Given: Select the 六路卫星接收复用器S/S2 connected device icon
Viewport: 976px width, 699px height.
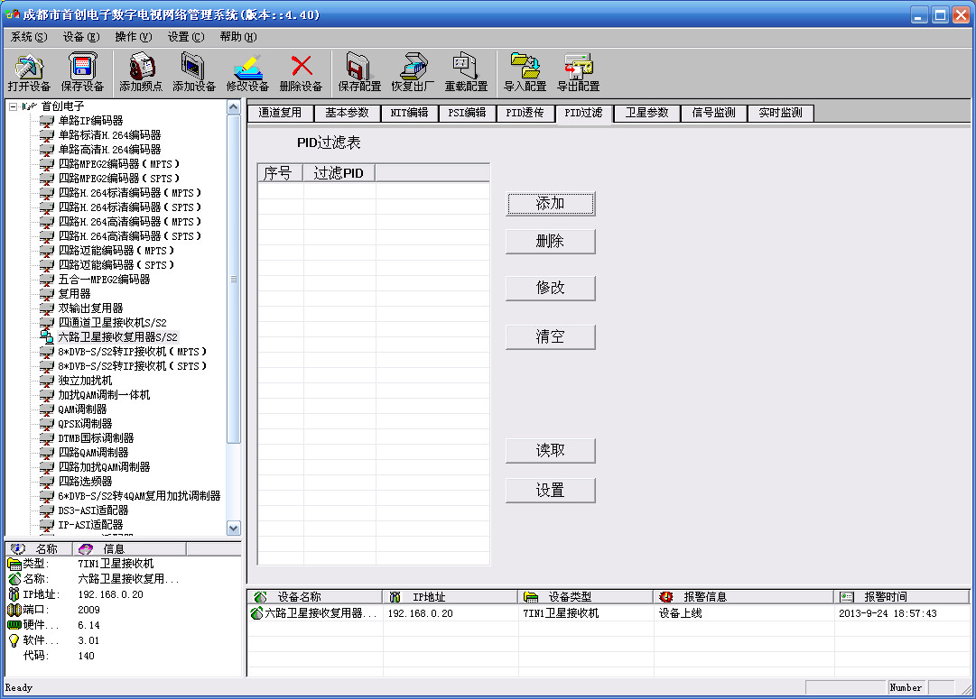Looking at the screenshot, I should click(x=47, y=337).
